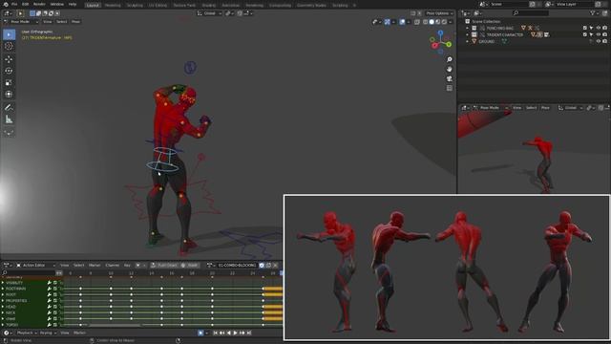Viewport: 611px width, 344px height.
Task: Click the pan hand viewport icon
Action: pyautogui.click(x=450, y=69)
